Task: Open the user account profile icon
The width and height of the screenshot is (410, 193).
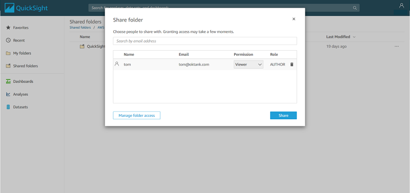Action: [401, 6]
